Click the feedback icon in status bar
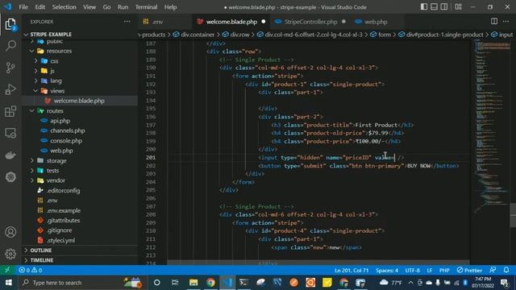The image size is (516, 290). 493,270
